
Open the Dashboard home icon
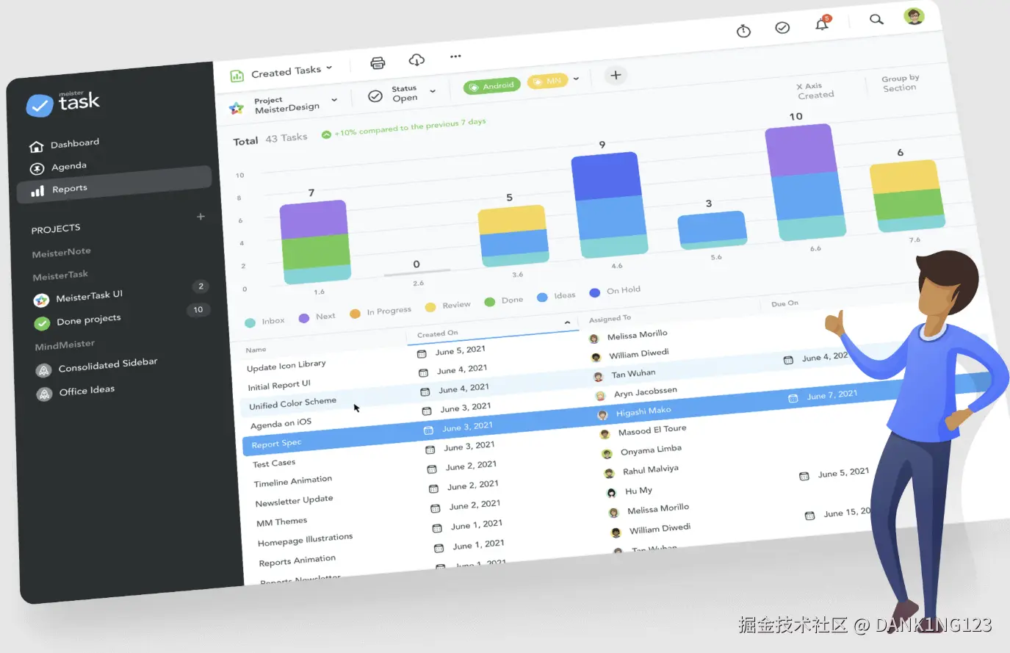coord(36,146)
